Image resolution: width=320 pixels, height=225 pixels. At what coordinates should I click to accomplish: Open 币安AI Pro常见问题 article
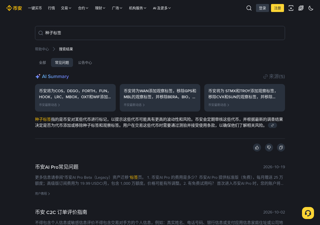pyautogui.click(x=57, y=167)
